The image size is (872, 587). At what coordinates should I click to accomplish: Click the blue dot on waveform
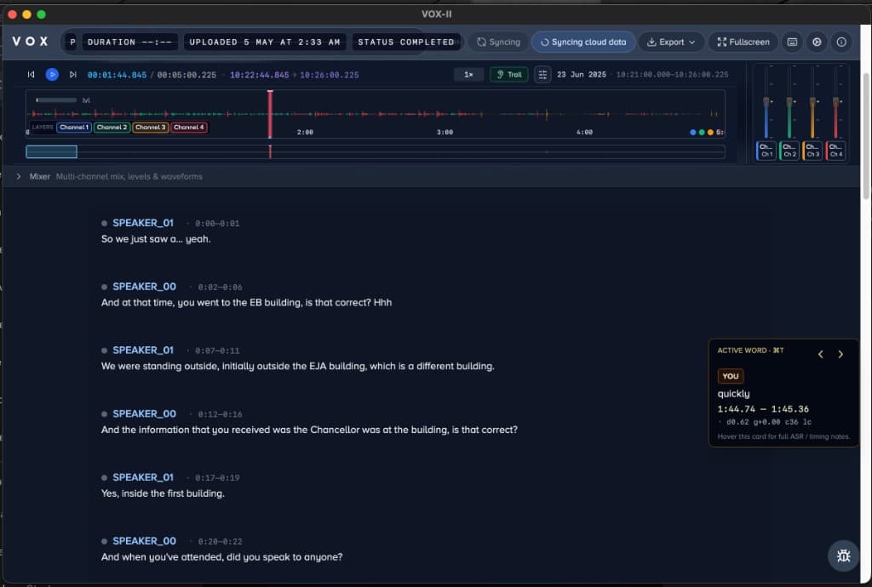pos(693,132)
